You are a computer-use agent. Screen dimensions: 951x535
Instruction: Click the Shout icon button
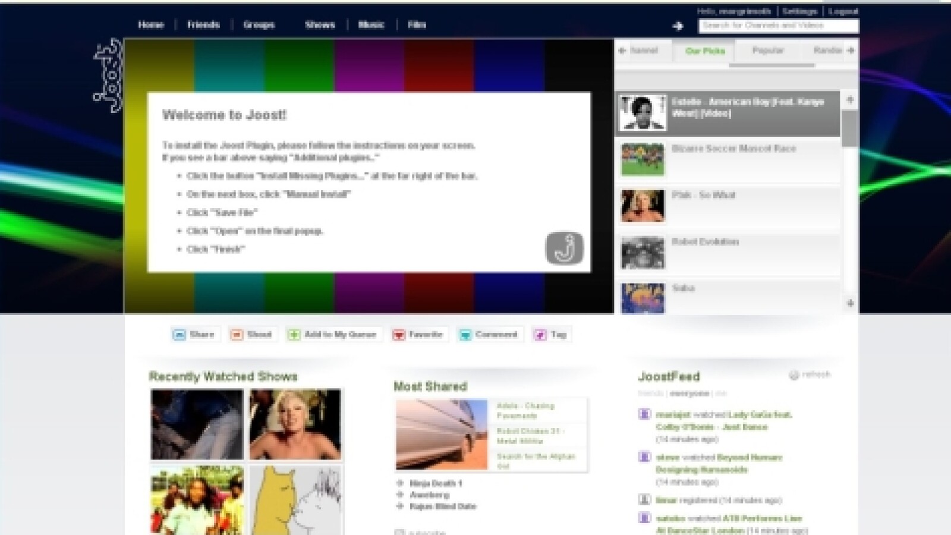(x=237, y=335)
